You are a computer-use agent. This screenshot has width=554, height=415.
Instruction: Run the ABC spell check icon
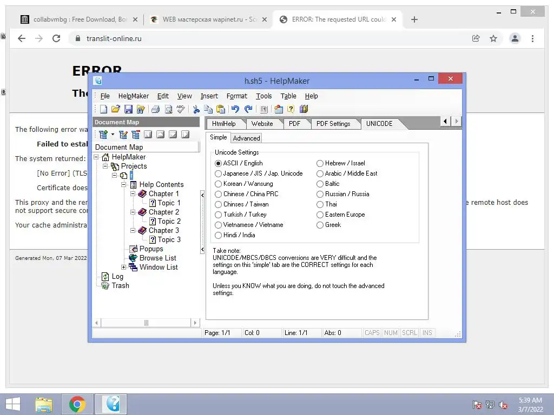(181, 109)
